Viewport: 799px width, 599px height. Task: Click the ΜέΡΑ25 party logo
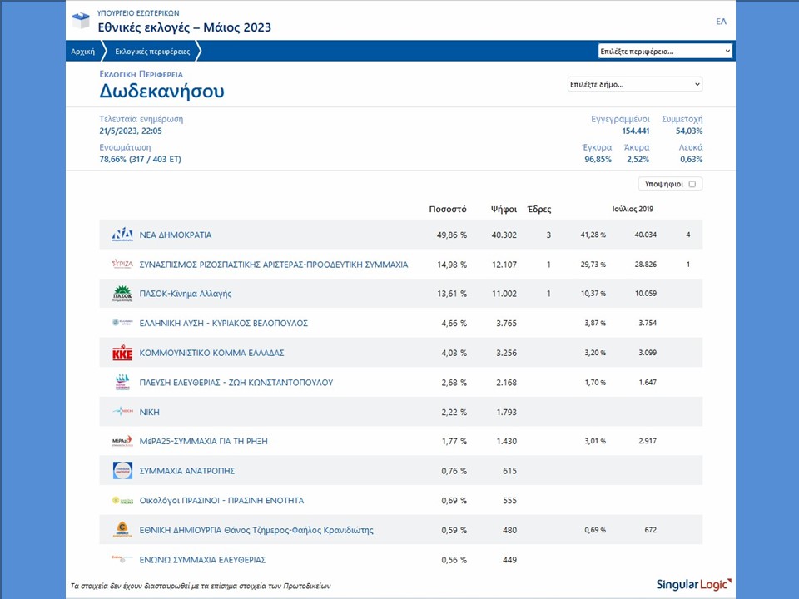coord(122,442)
